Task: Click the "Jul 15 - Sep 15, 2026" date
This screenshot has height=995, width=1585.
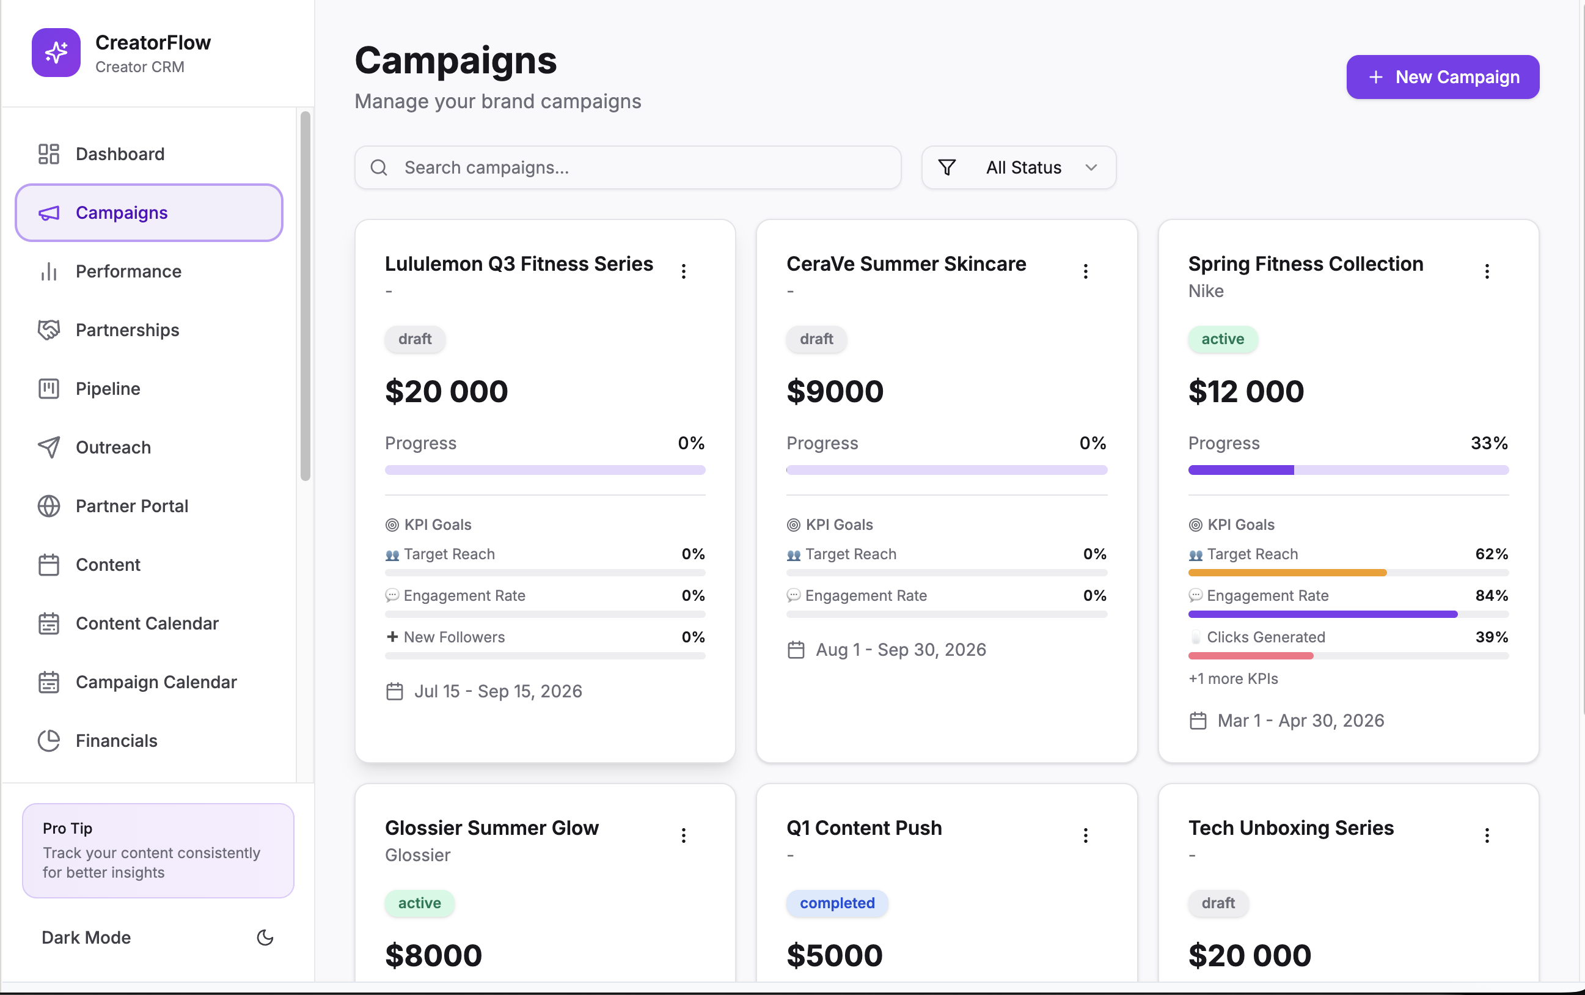Action: click(x=498, y=691)
